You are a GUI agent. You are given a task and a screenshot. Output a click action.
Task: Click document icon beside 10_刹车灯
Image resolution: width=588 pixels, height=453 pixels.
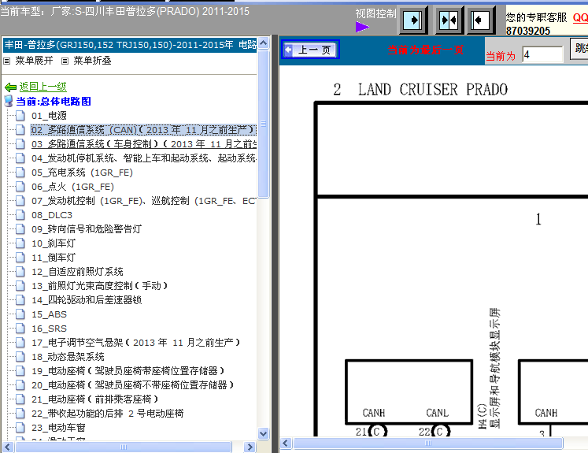[20, 243]
